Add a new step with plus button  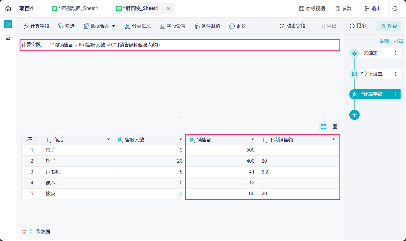[354, 115]
